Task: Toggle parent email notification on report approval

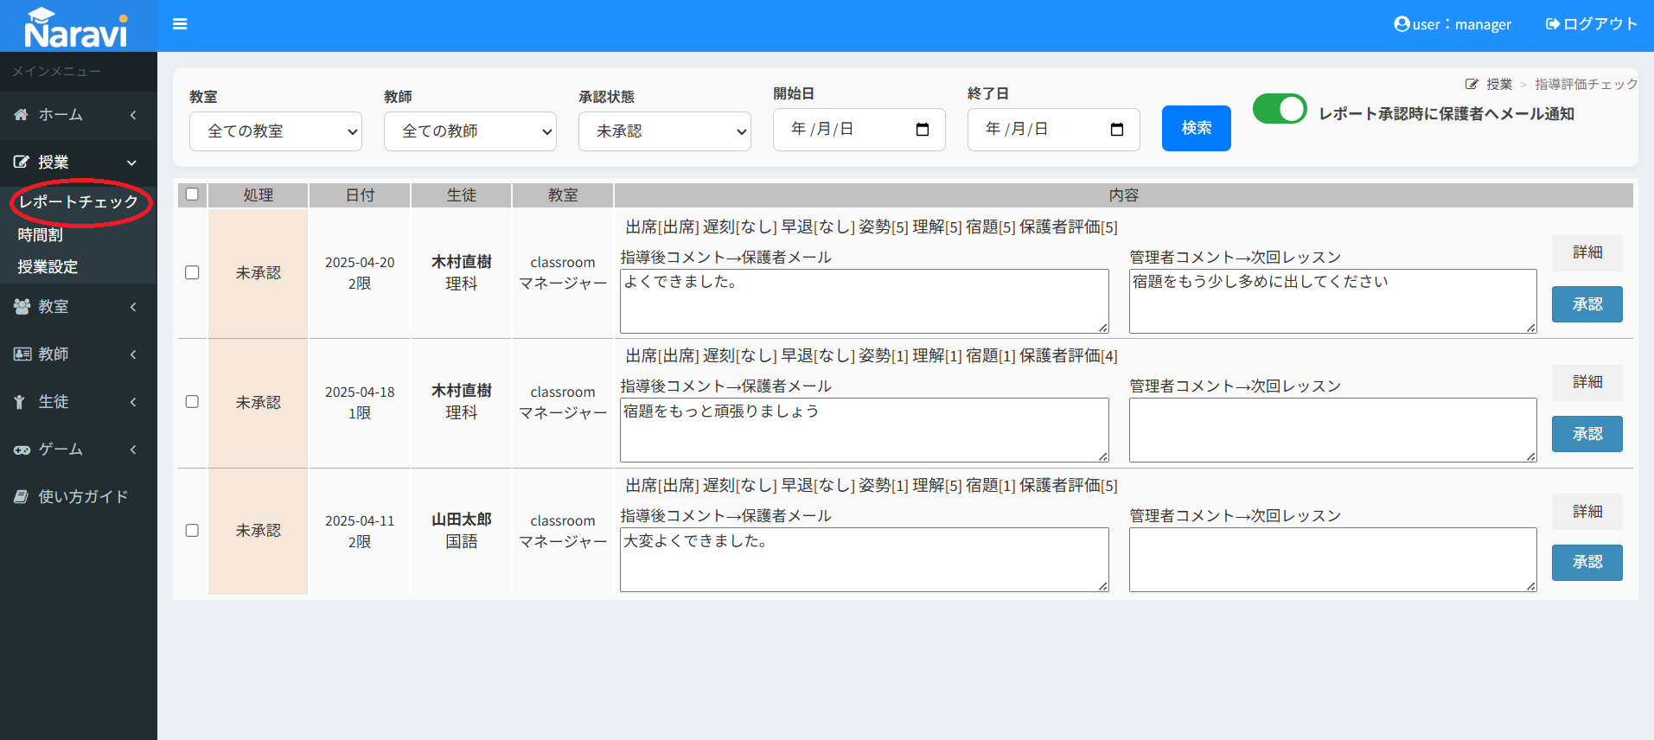Action: (x=1280, y=109)
